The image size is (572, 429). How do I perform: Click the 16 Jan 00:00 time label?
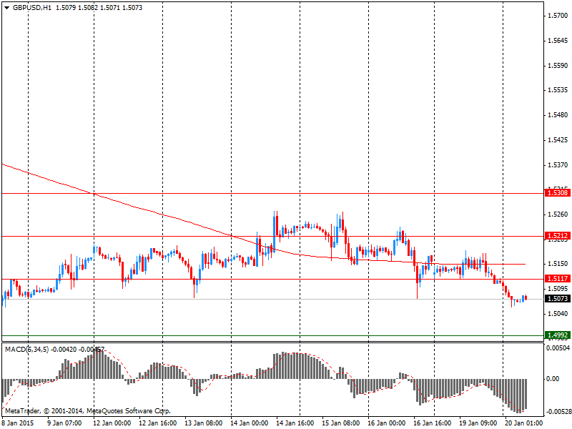386,423
